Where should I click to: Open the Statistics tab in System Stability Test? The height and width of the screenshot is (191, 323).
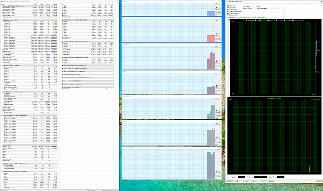[264, 18]
